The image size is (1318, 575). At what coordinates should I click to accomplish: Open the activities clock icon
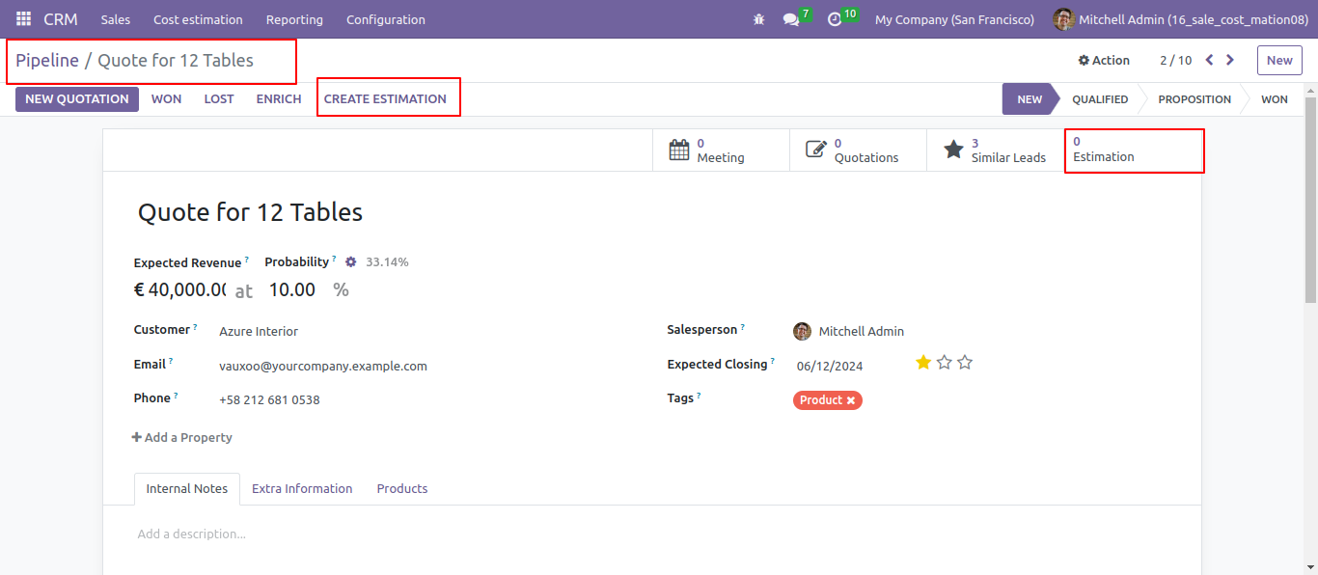click(x=835, y=19)
